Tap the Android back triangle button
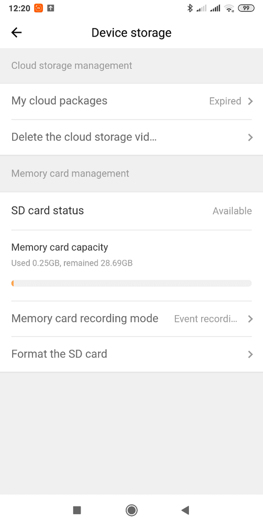 (x=185, y=510)
